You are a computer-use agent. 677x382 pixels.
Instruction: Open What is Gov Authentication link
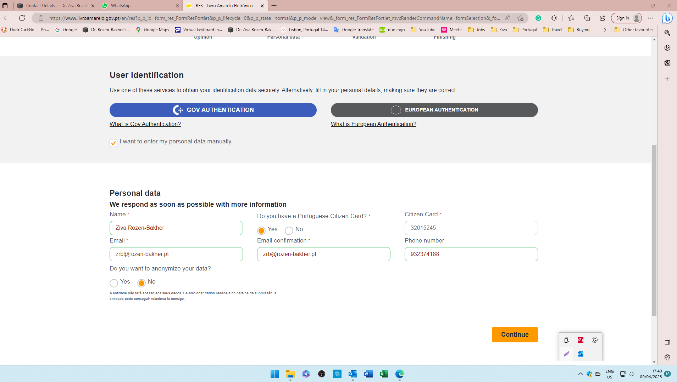pos(145,124)
